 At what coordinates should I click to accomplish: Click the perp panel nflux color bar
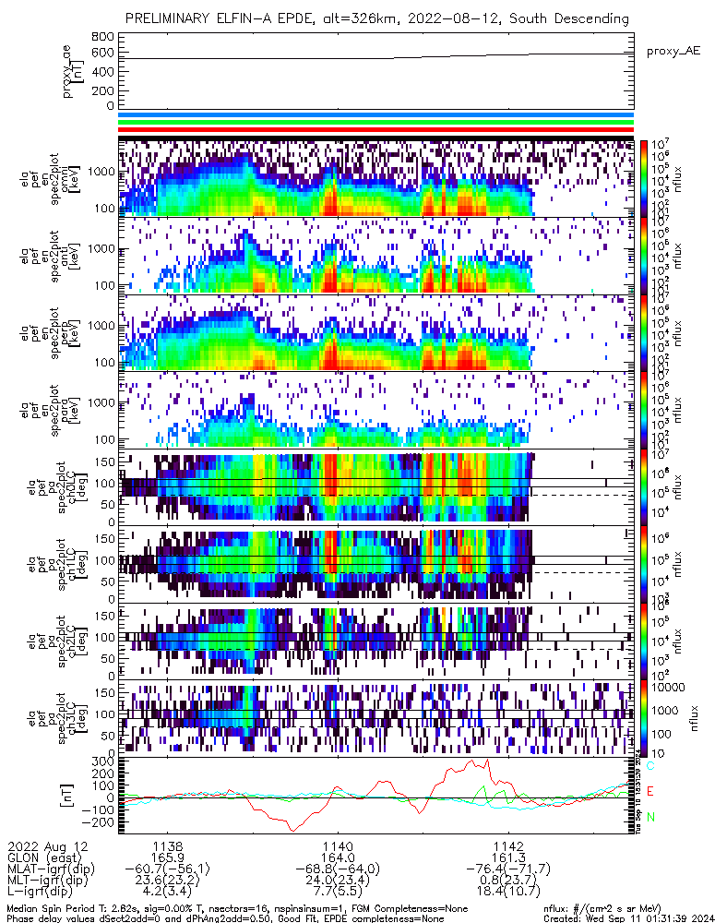pos(644,332)
